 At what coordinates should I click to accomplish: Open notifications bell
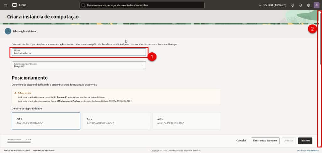pos(301,5)
